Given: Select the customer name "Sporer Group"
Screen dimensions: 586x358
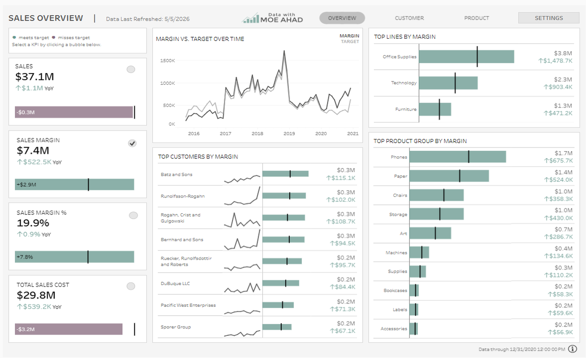Looking at the screenshot, I should pyautogui.click(x=176, y=327).
